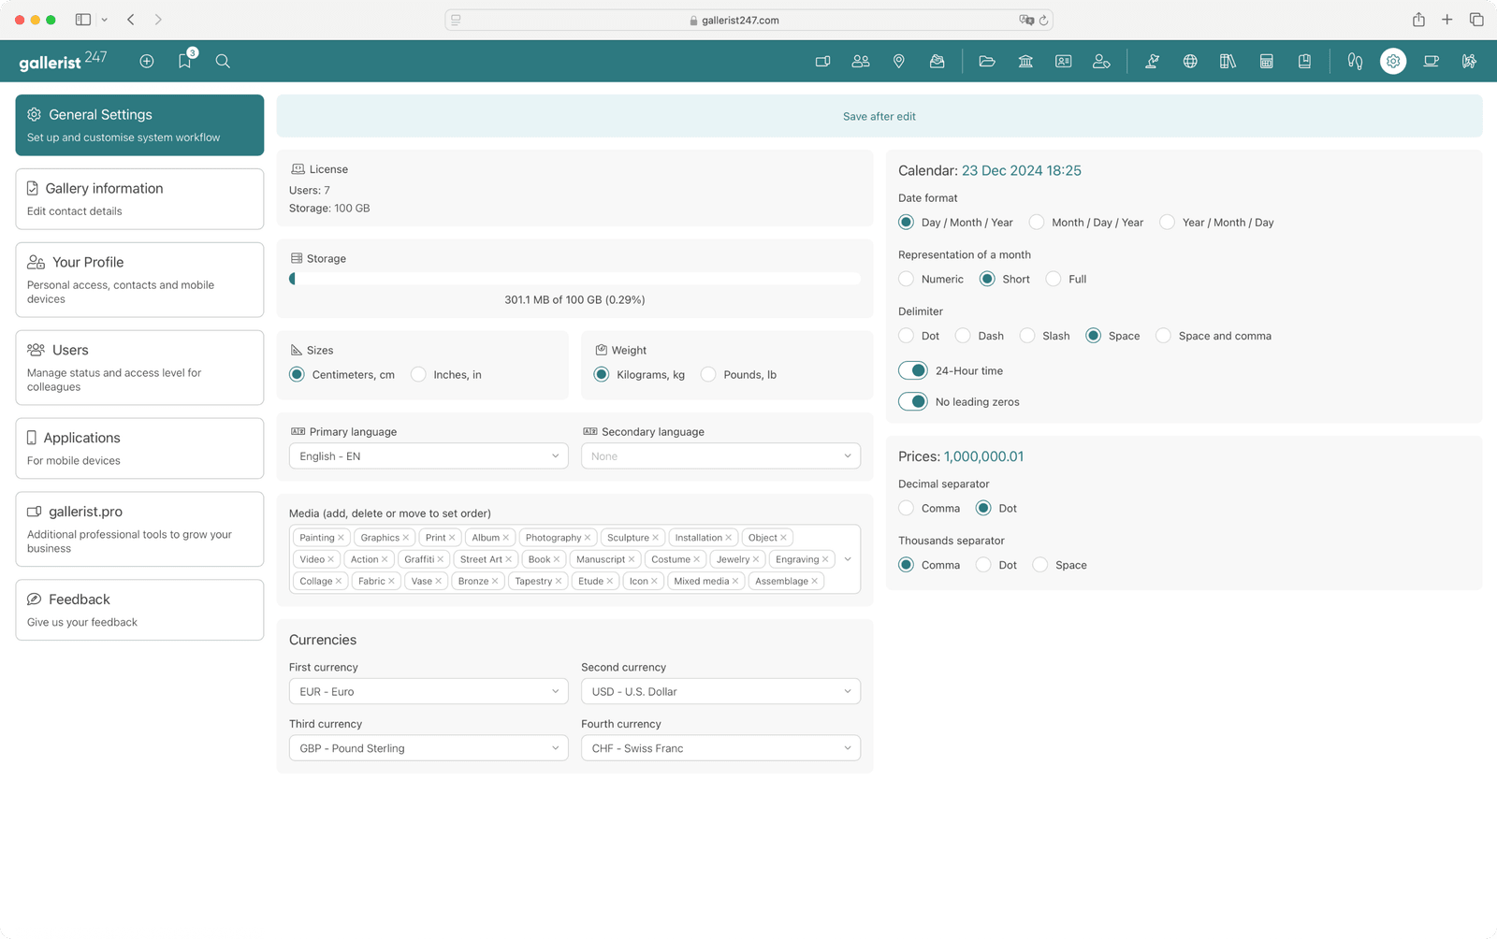1497x939 pixels.
Task: Open the Gallery information settings section
Action: (139, 198)
